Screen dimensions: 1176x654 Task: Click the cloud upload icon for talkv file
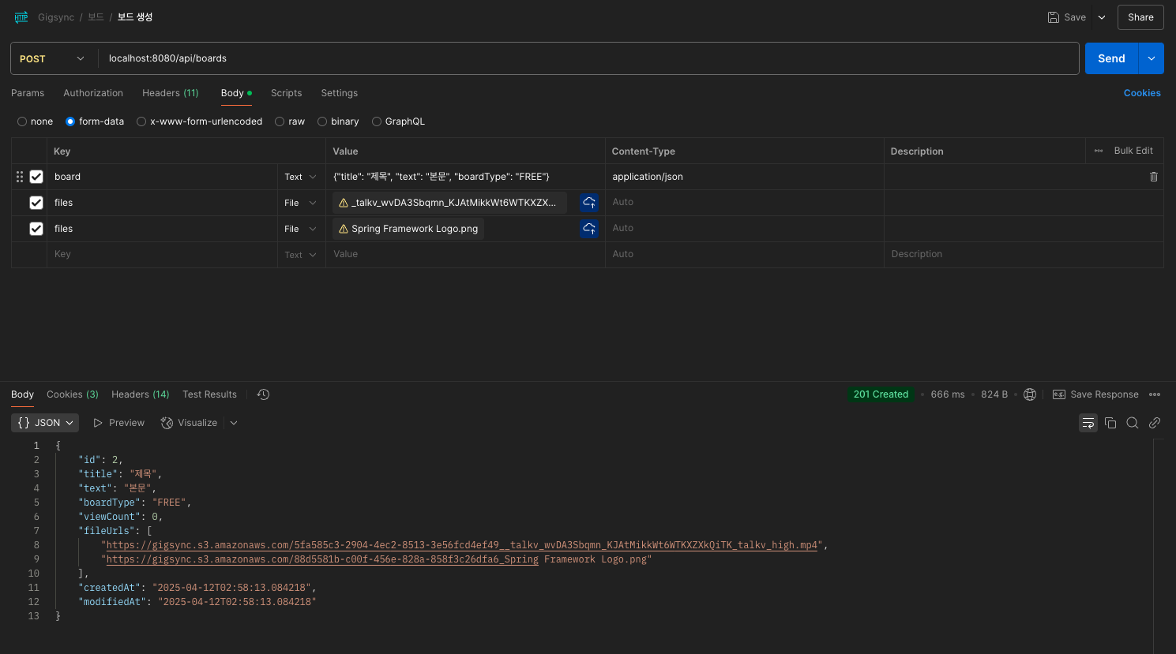pos(589,203)
